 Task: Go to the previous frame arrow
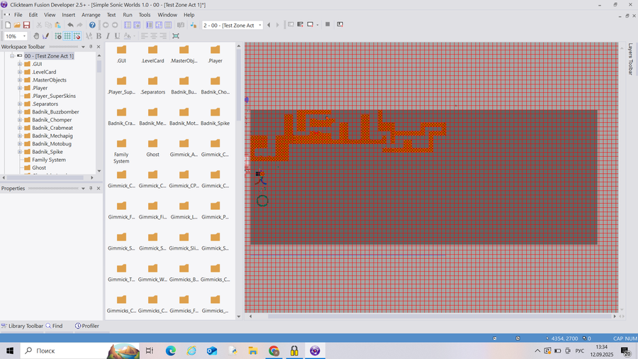pyautogui.click(x=269, y=26)
